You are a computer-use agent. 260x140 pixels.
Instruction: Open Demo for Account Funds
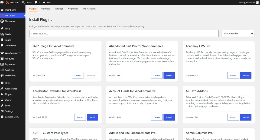coord(157,117)
